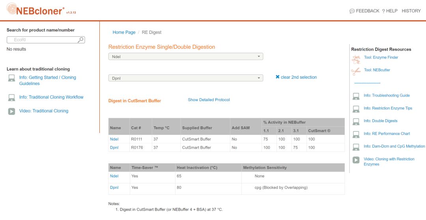Viewport: 426px width, 220px height.
Task: Click clear 2nd selection link
Action: tap(299, 77)
